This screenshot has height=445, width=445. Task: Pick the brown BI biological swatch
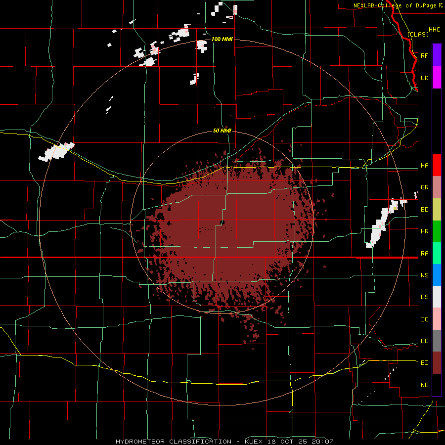(437, 363)
